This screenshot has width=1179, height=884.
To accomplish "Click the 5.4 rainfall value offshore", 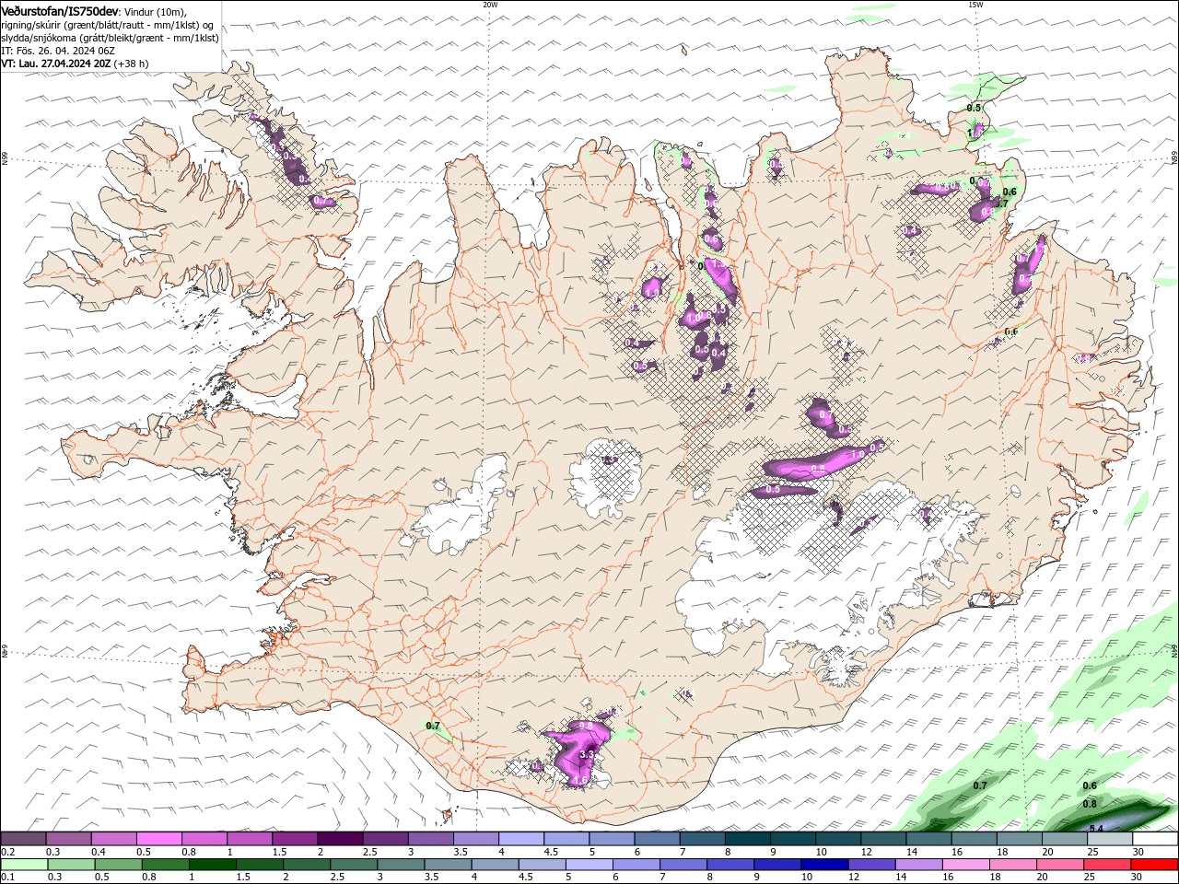I will tap(1096, 829).
